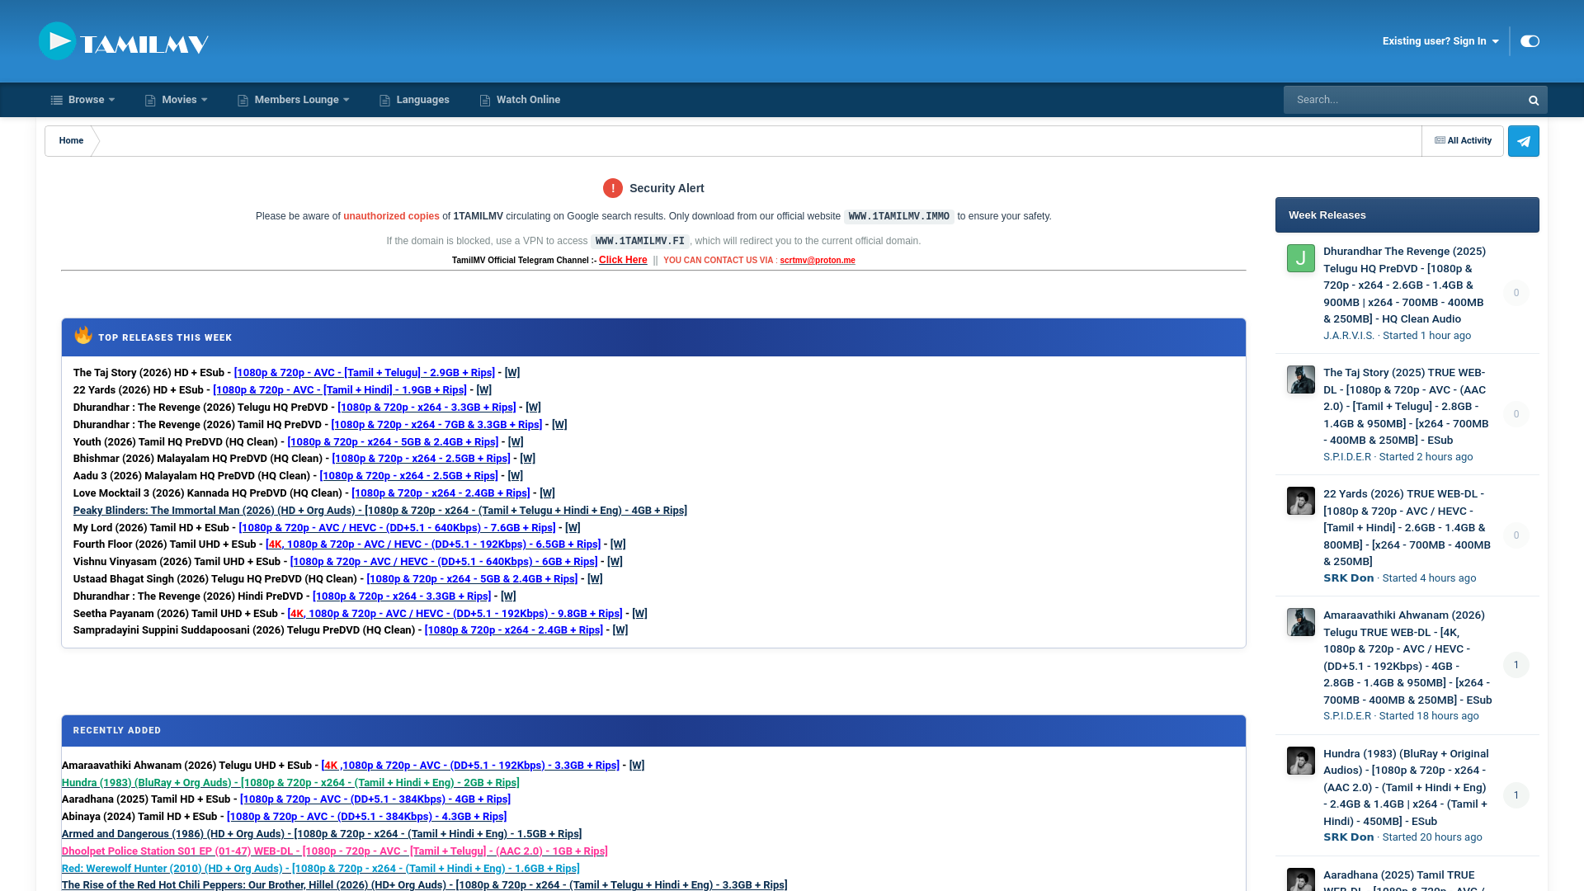Open Peaky Blinders: The Immortal Man link

click(380, 511)
